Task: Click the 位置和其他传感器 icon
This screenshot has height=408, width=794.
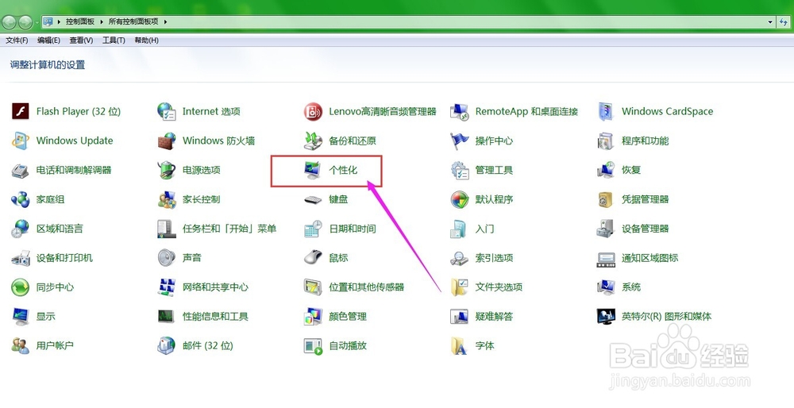Action: point(313,287)
